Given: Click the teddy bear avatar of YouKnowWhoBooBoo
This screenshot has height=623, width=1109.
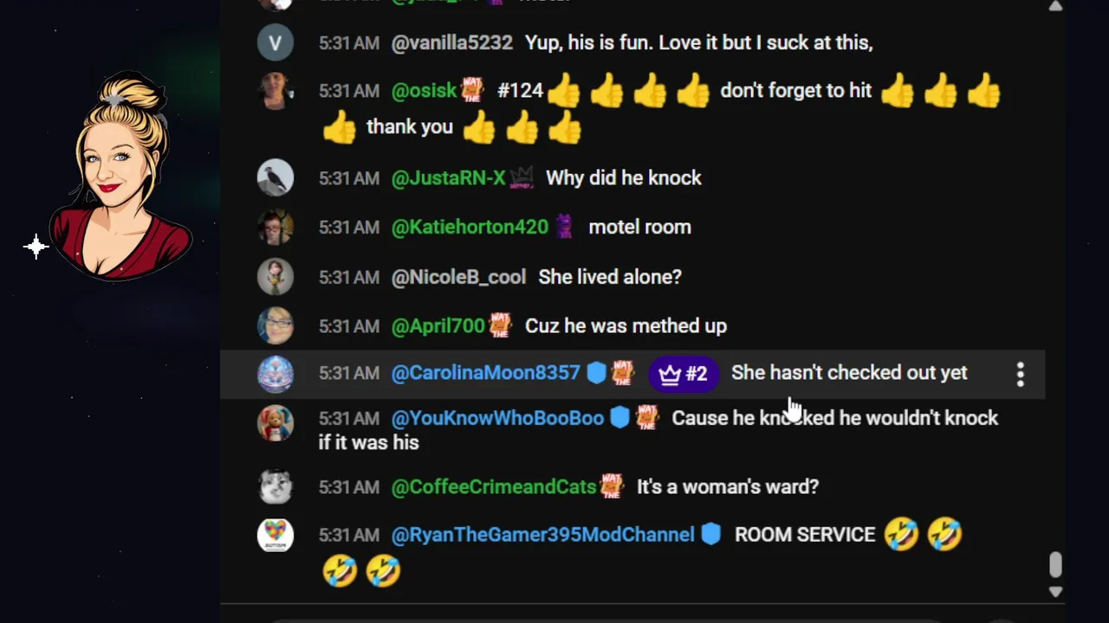Looking at the screenshot, I should [x=276, y=423].
